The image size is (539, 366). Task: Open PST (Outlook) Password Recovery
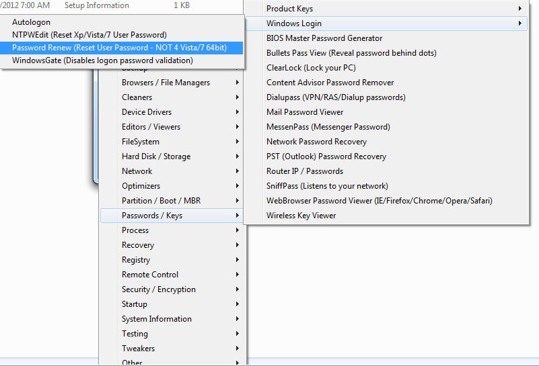coord(386,156)
